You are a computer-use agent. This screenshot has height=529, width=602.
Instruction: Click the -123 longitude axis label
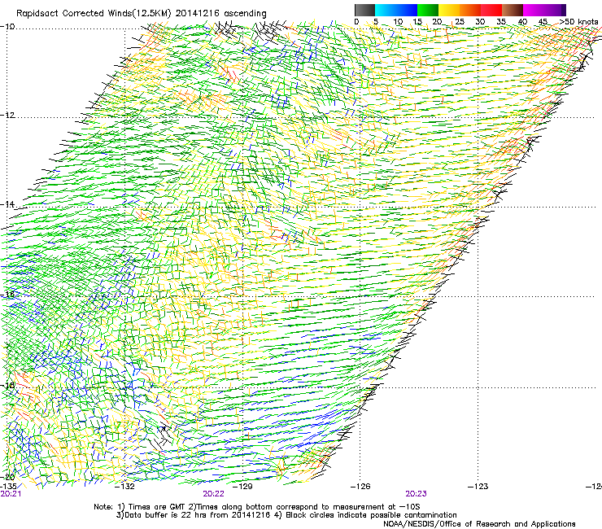[478, 487]
